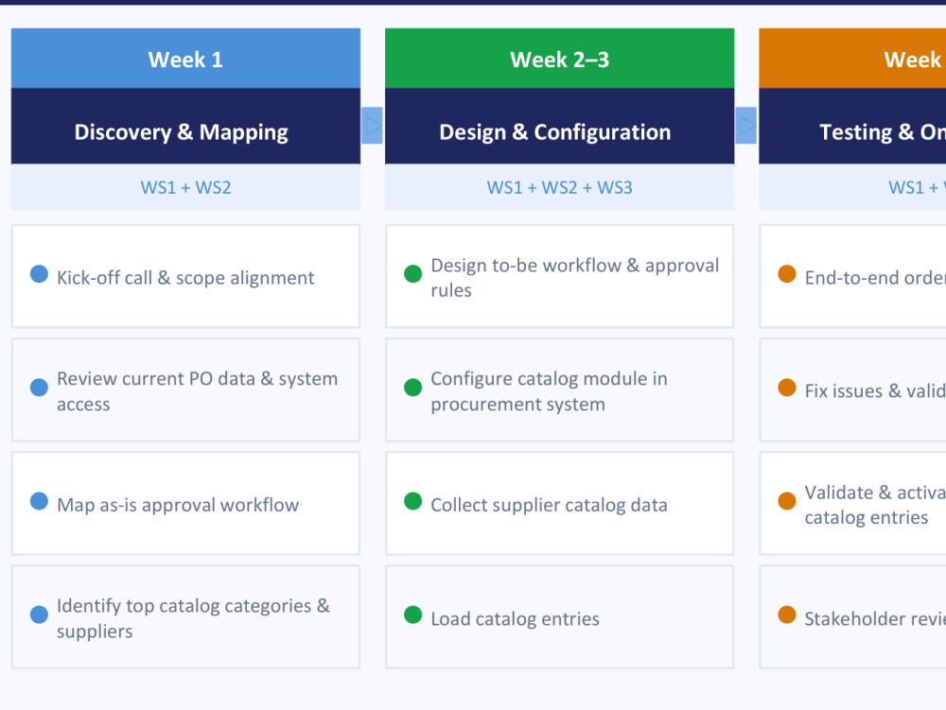
Task: Click the WS1 + WS2 + WS3 label
Action: 559,187
